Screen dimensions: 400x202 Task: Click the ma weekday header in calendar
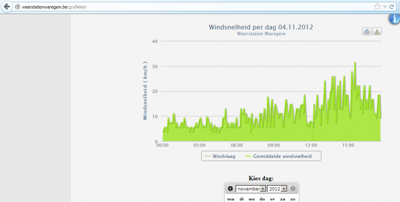coord(231,199)
